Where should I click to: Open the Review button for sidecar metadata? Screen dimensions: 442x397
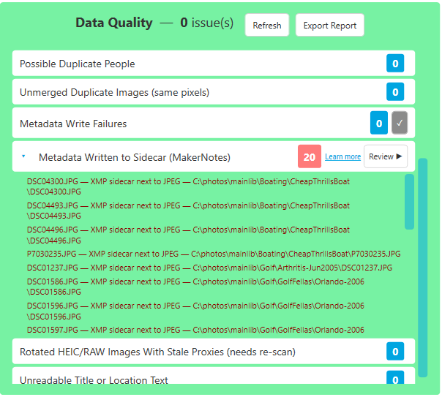386,156
